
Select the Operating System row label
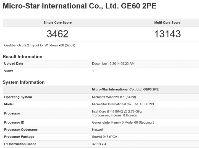click(x=18, y=97)
